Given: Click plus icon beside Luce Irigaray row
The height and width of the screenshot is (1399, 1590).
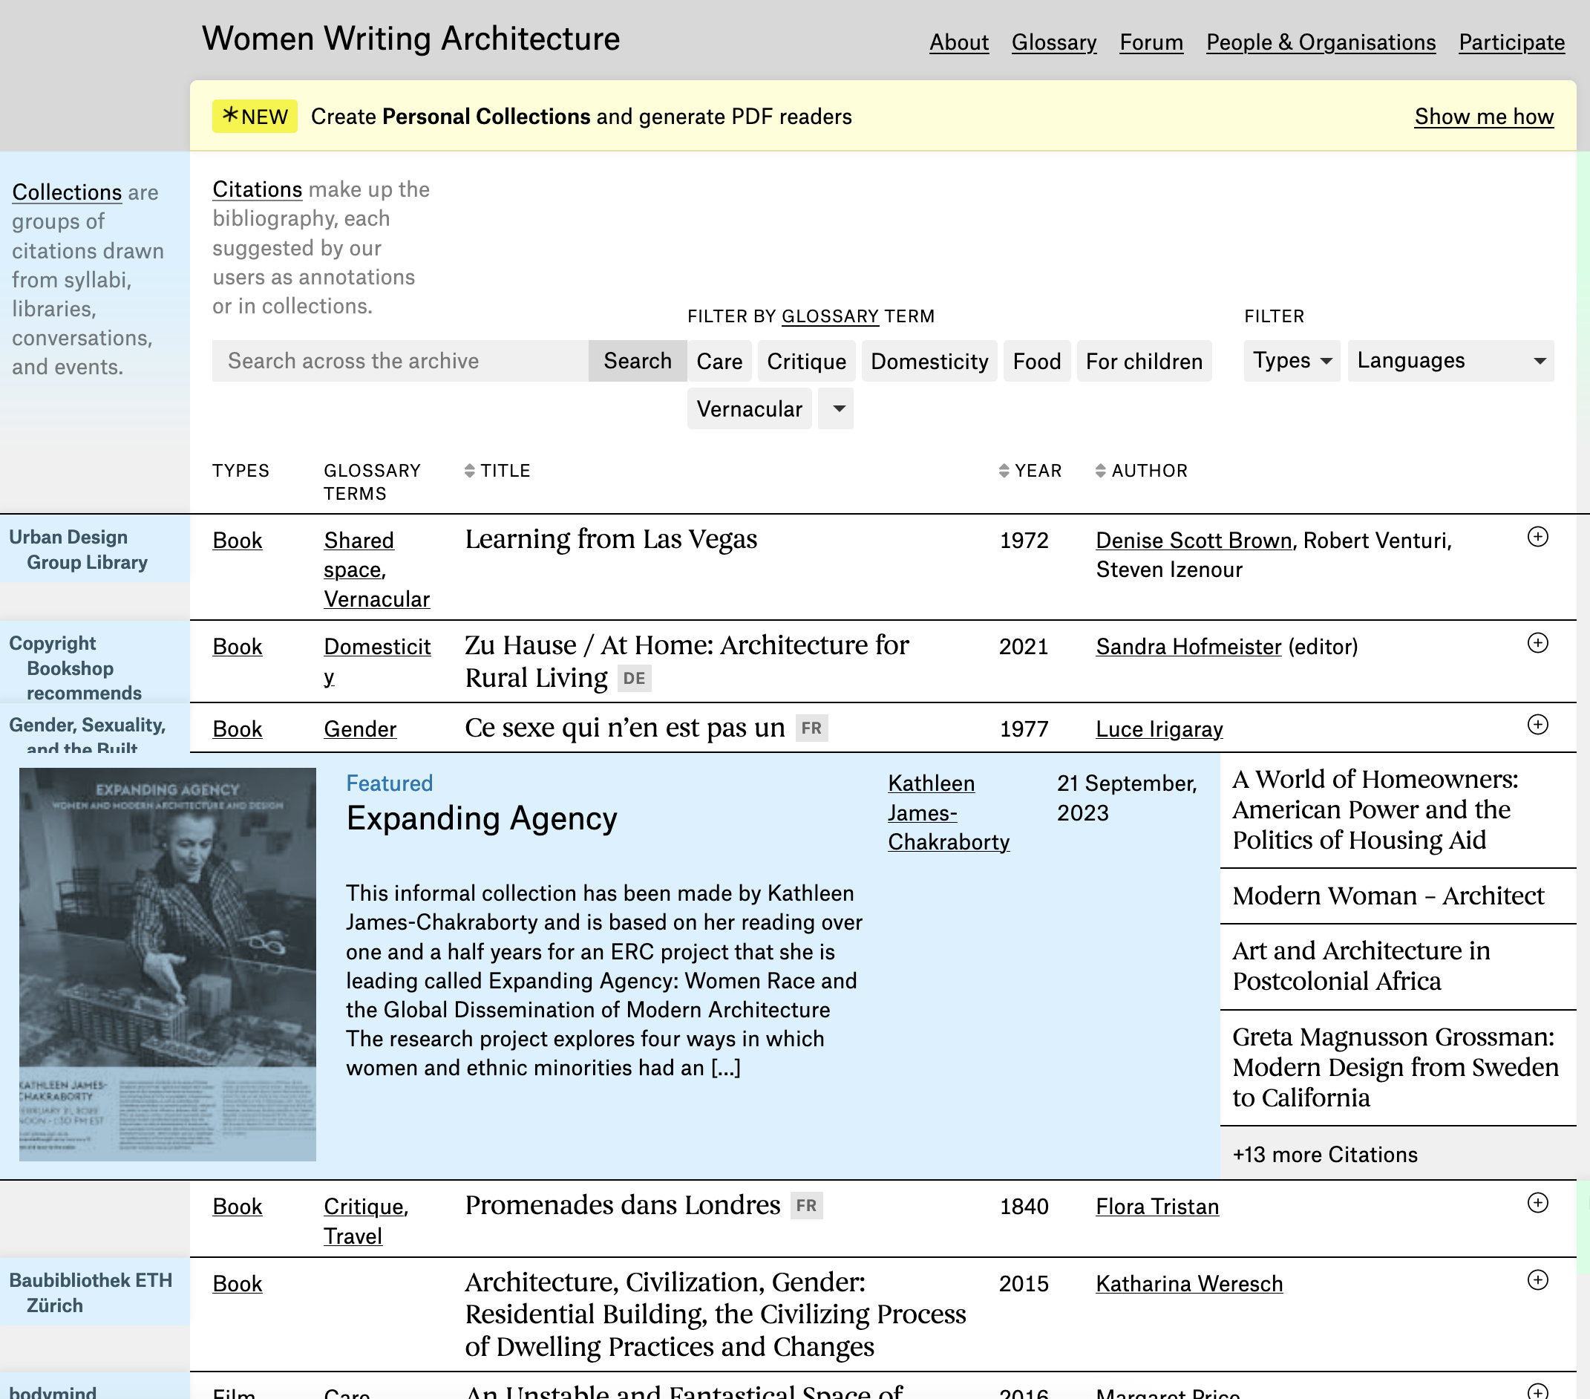Looking at the screenshot, I should coord(1537,725).
